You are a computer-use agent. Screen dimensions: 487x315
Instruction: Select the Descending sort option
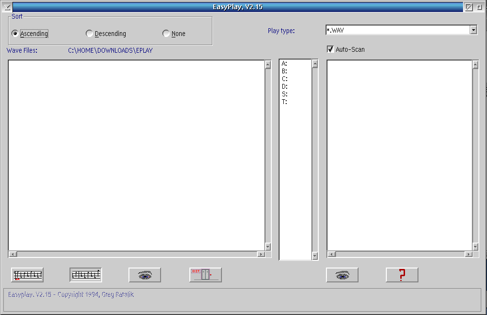90,34
